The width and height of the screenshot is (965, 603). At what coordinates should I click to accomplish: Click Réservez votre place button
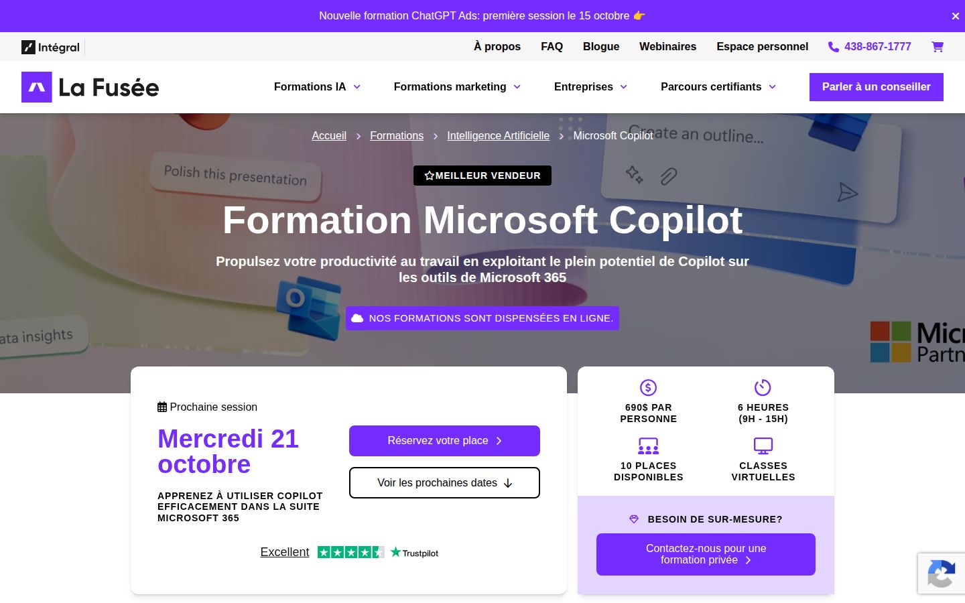pos(444,441)
